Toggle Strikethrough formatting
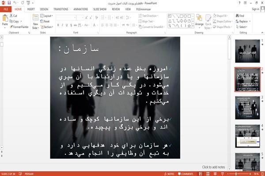Image resolution: width=265 pixels, height=176 pixels. coord(76,25)
